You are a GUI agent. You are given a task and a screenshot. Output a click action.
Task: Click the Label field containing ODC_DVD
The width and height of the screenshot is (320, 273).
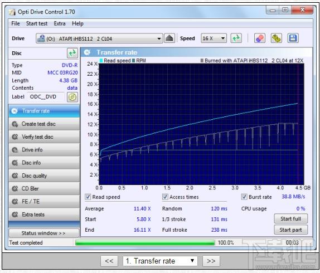point(46,96)
